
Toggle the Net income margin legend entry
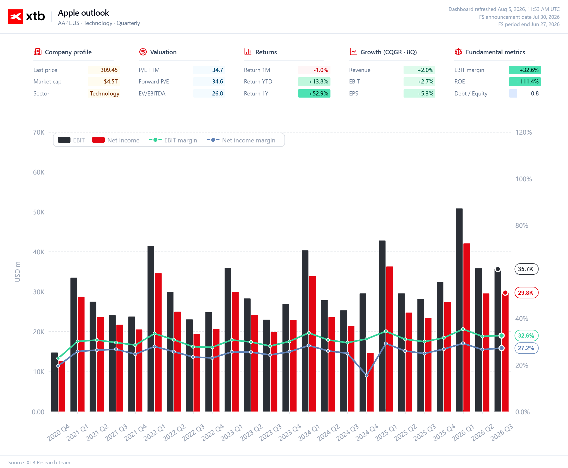click(x=241, y=140)
